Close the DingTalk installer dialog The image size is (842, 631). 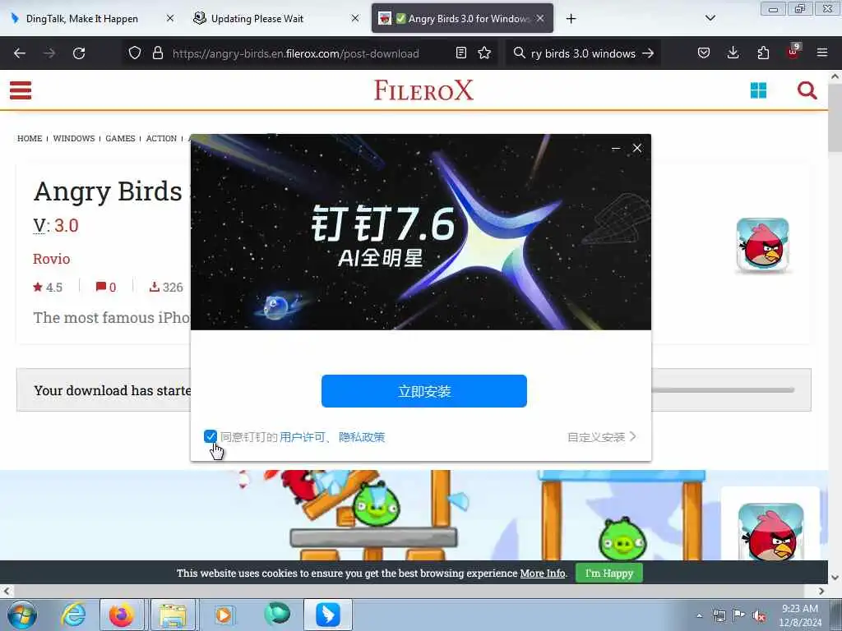637,148
